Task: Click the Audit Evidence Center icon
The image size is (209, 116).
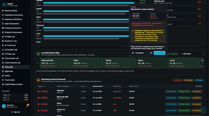Action: (x=3, y=85)
